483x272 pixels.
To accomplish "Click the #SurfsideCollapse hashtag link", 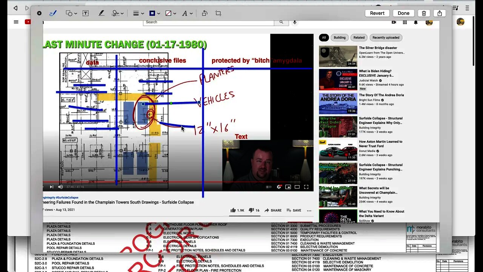I will click(x=67, y=198).
